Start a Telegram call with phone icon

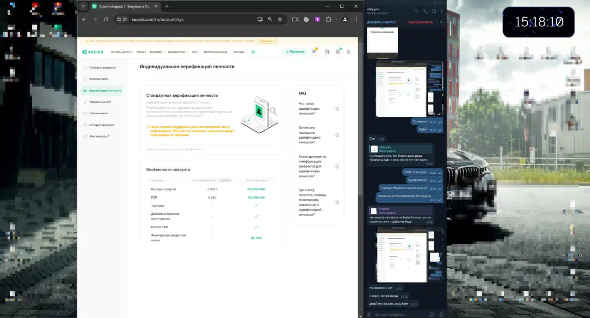tap(425, 11)
